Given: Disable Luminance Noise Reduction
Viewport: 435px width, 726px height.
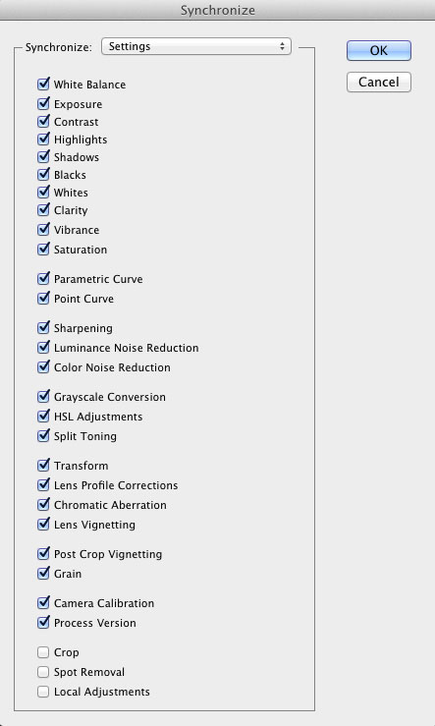Looking at the screenshot, I should coord(43,347).
